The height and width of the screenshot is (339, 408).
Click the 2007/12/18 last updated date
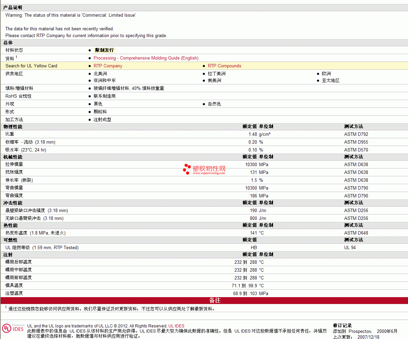pyautogui.click(x=368, y=337)
